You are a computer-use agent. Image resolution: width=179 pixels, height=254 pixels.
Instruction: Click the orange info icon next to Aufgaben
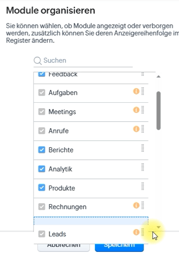pos(136,91)
